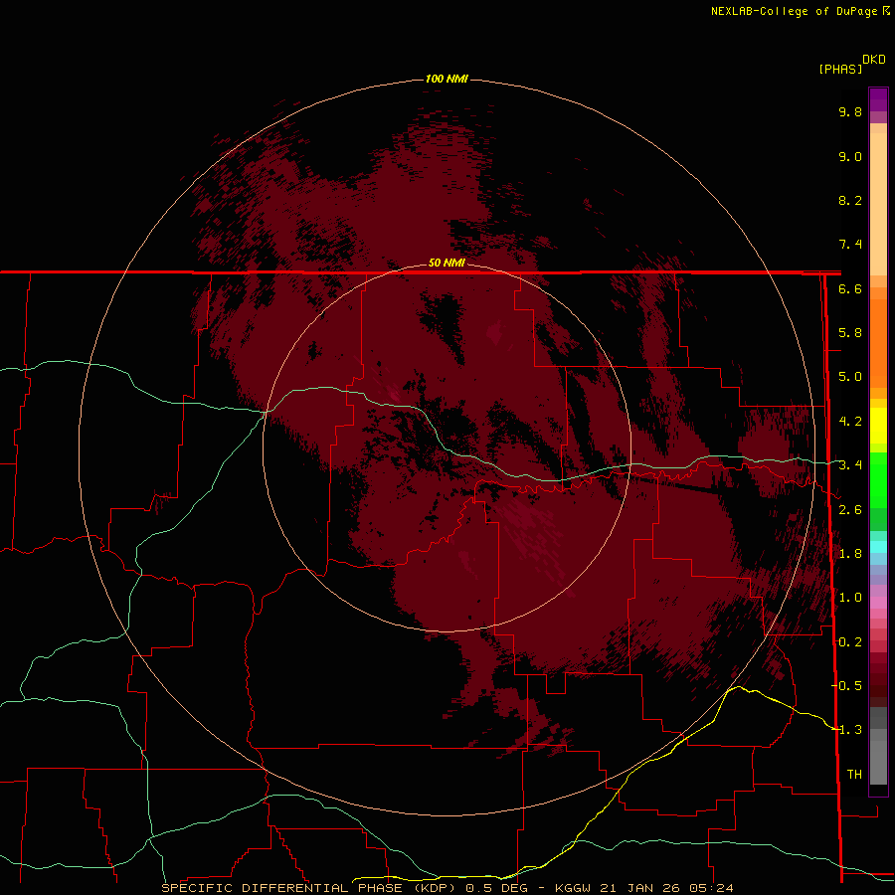Click the 1.0 value on the color scale
This screenshot has width=895, height=895.
pyautogui.click(x=850, y=598)
